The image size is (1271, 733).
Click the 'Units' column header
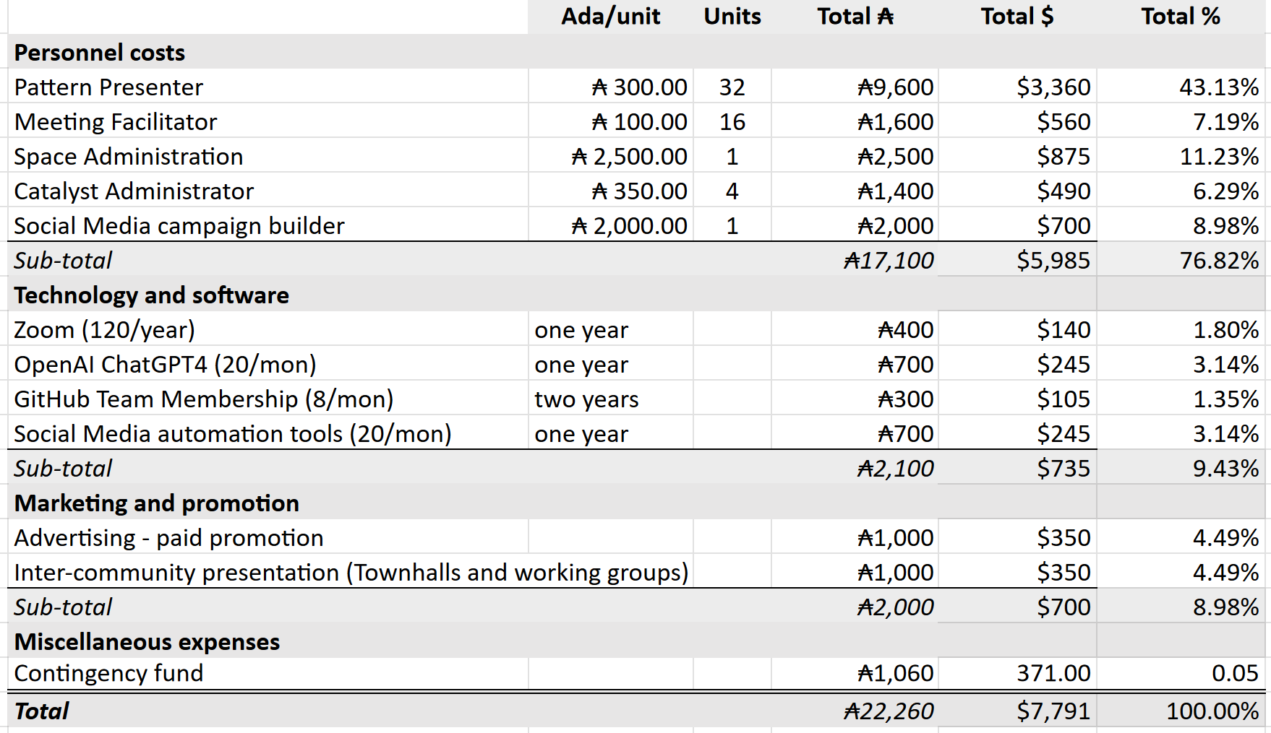click(732, 16)
